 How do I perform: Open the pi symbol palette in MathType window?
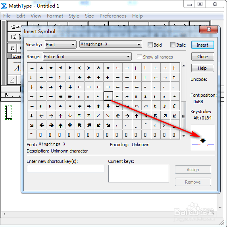(x=12, y=48)
